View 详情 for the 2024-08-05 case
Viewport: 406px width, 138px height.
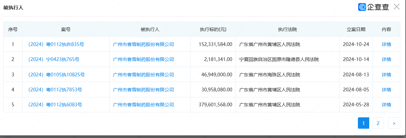(386, 90)
